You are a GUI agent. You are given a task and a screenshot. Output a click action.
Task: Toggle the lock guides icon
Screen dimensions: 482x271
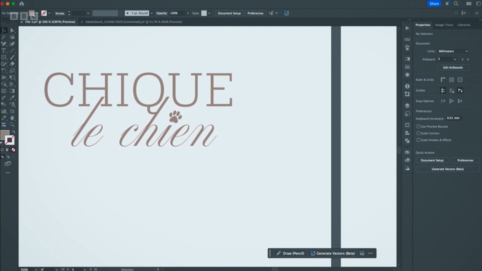451,91
